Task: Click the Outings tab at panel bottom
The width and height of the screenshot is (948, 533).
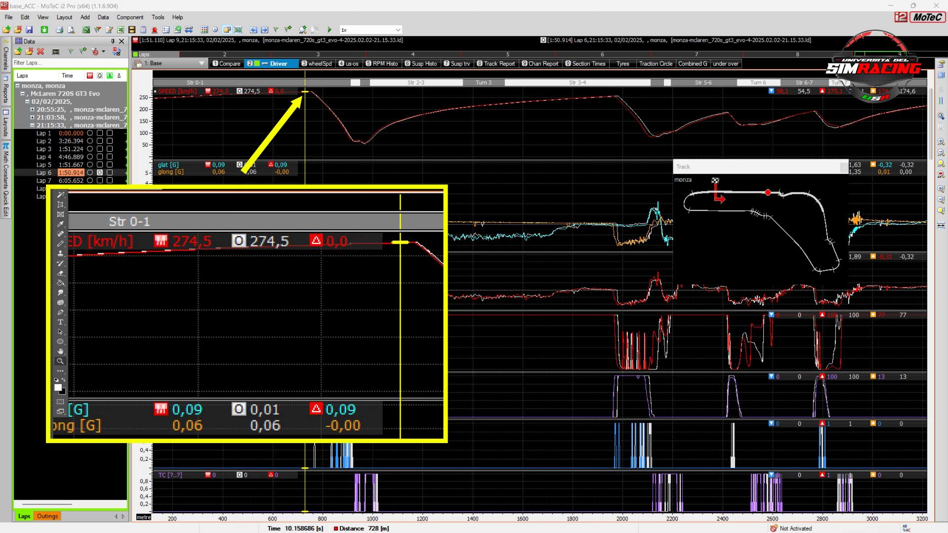Action: tap(47, 516)
